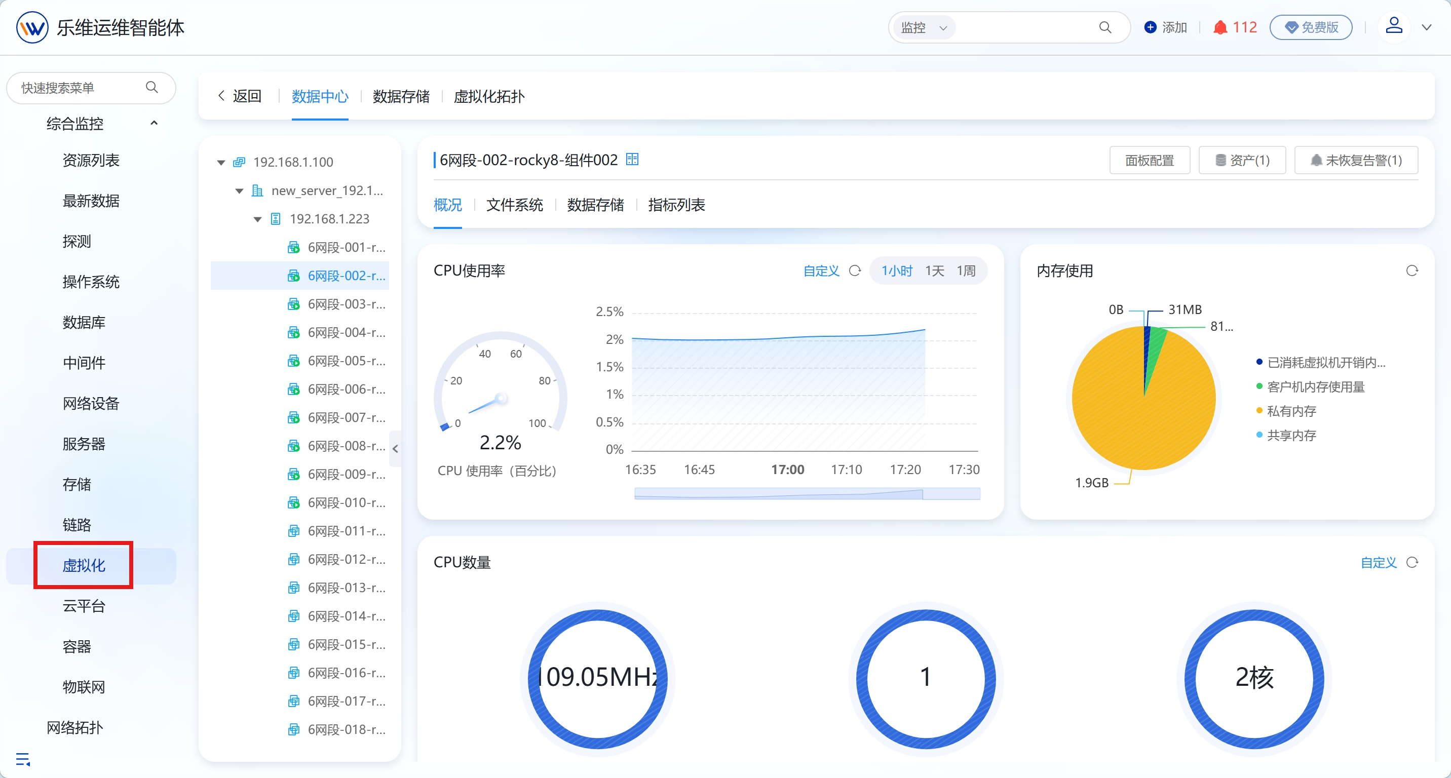Viewport: 1451px width, 778px height.
Task: Click the blue plus icon beside 添加
Action: click(1150, 27)
